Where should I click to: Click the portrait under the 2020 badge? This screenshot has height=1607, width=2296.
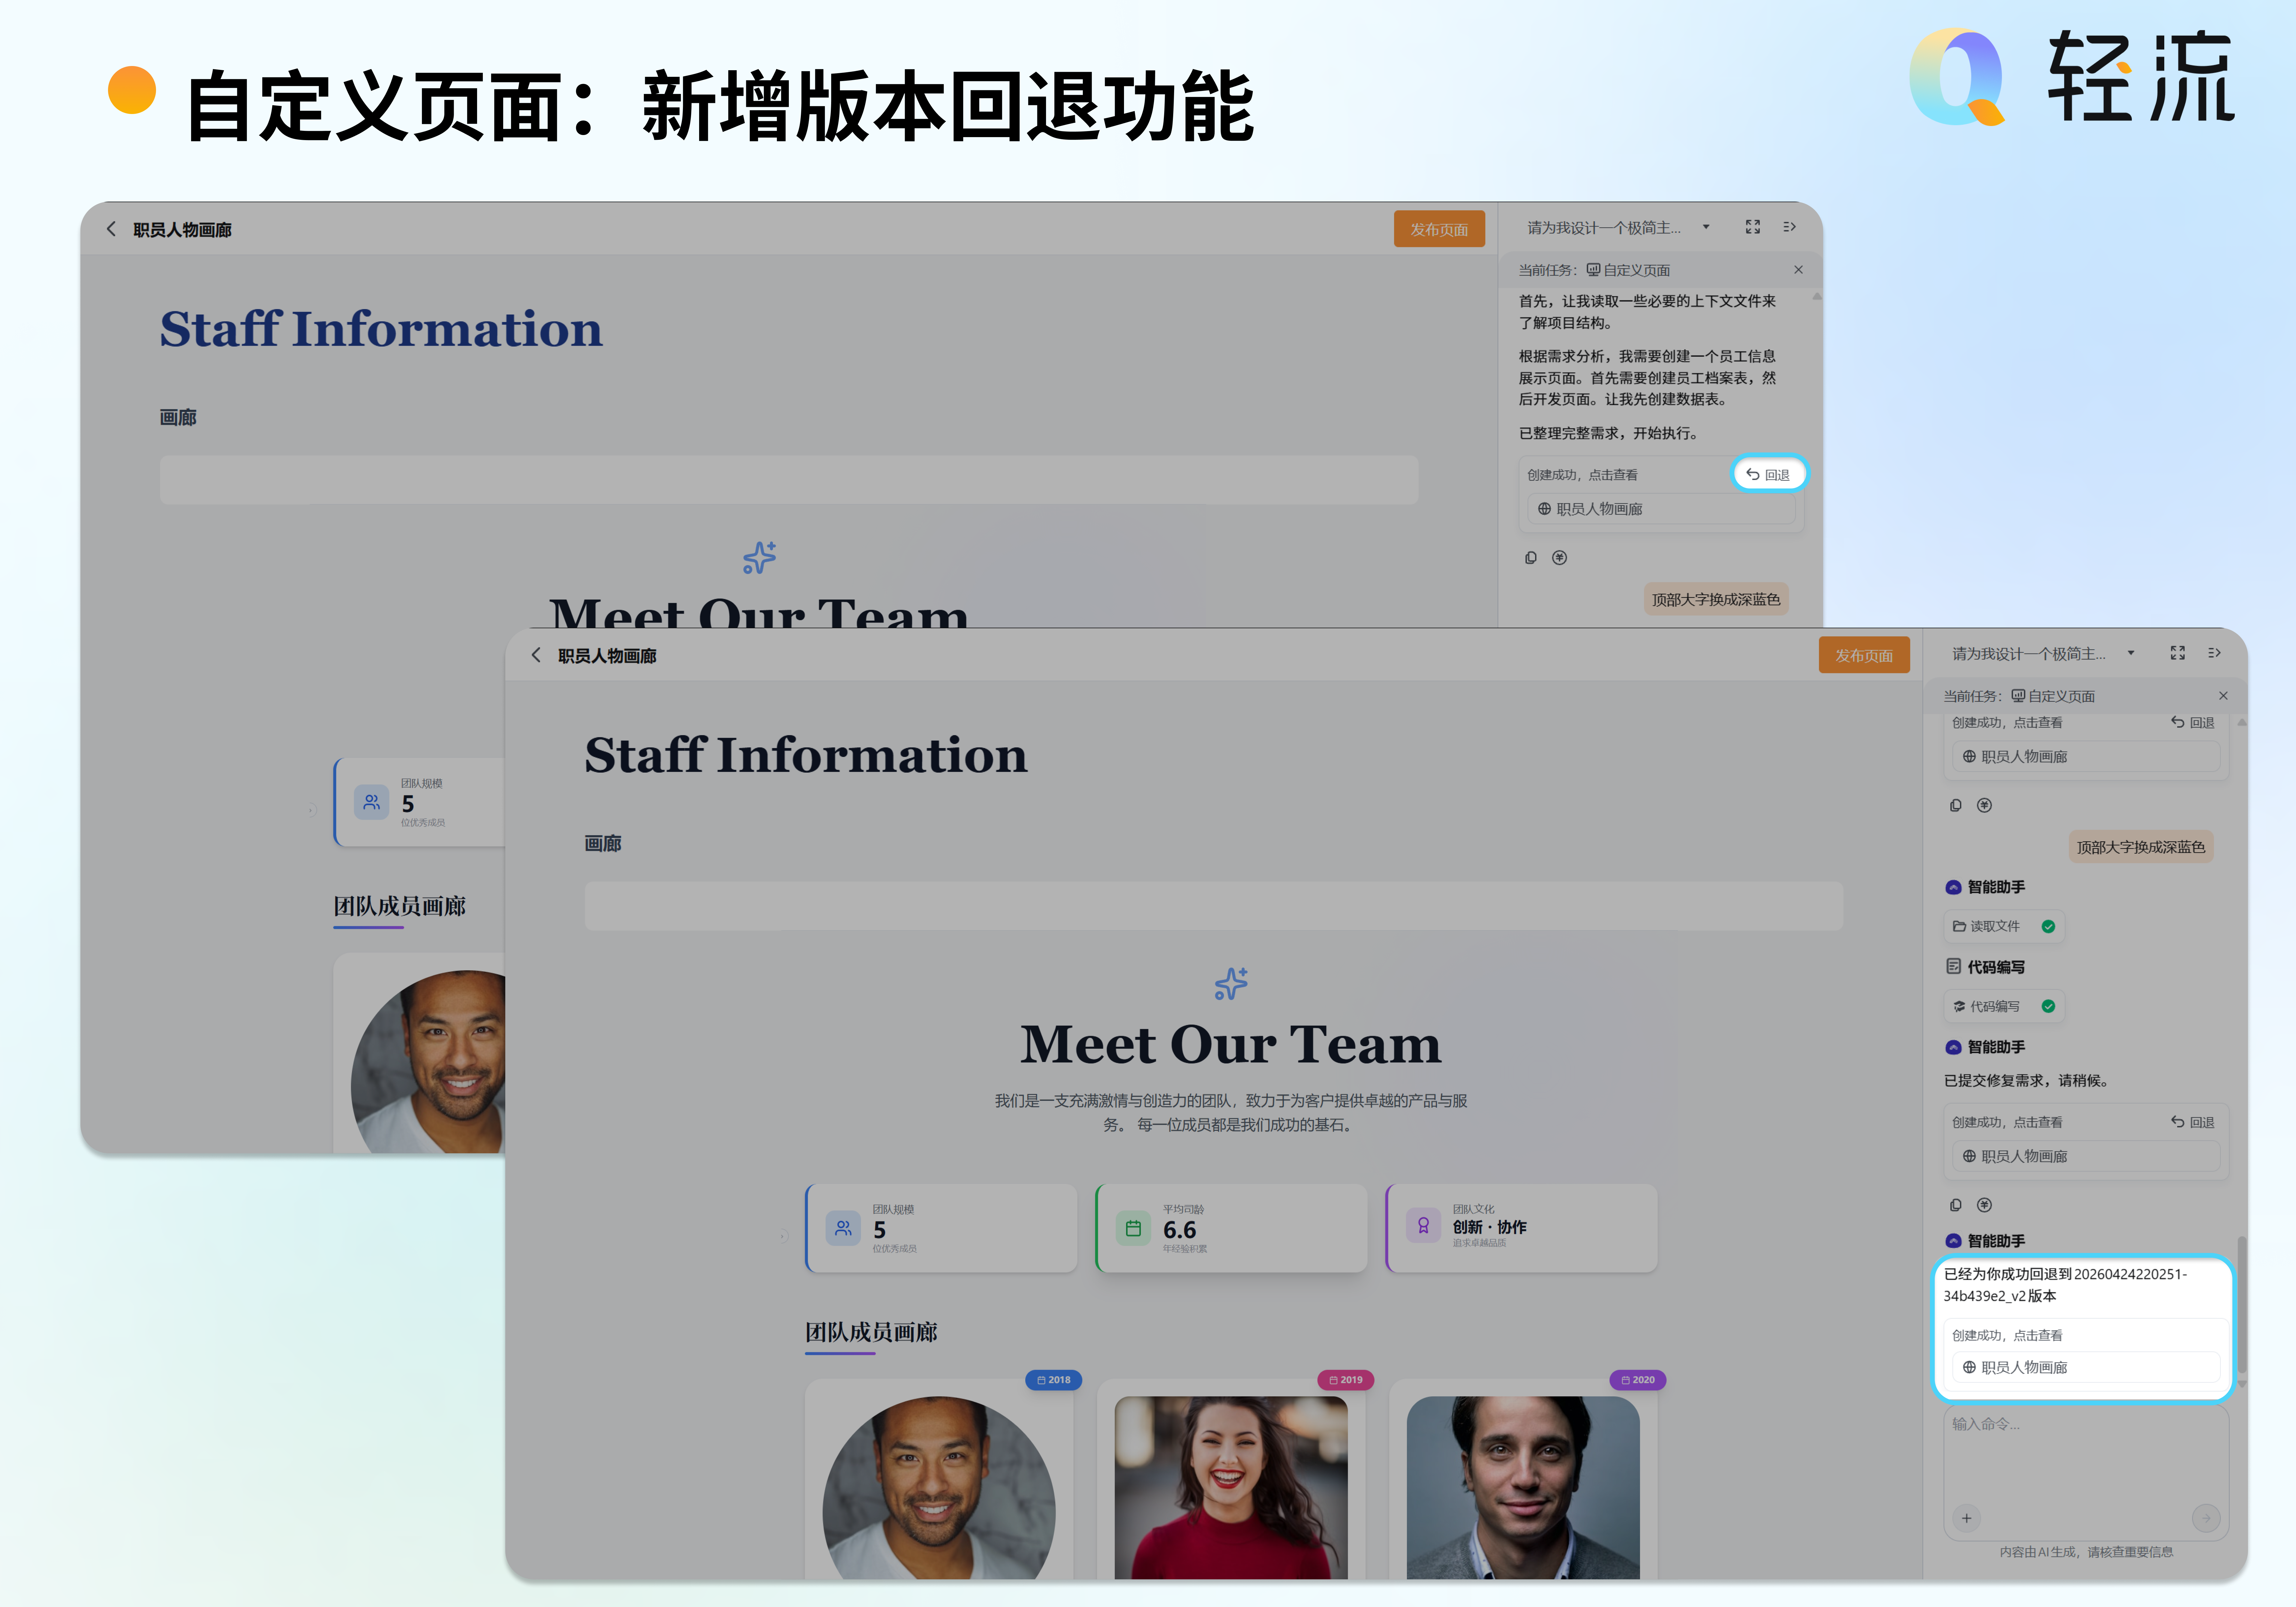(1523, 1488)
